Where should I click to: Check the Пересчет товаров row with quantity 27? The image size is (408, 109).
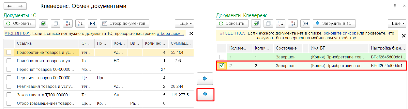pyautogui.click(x=9, y=69)
